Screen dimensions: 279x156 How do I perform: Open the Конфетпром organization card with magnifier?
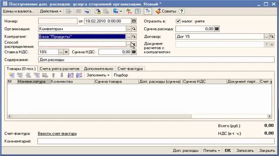[x=134, y=29]
